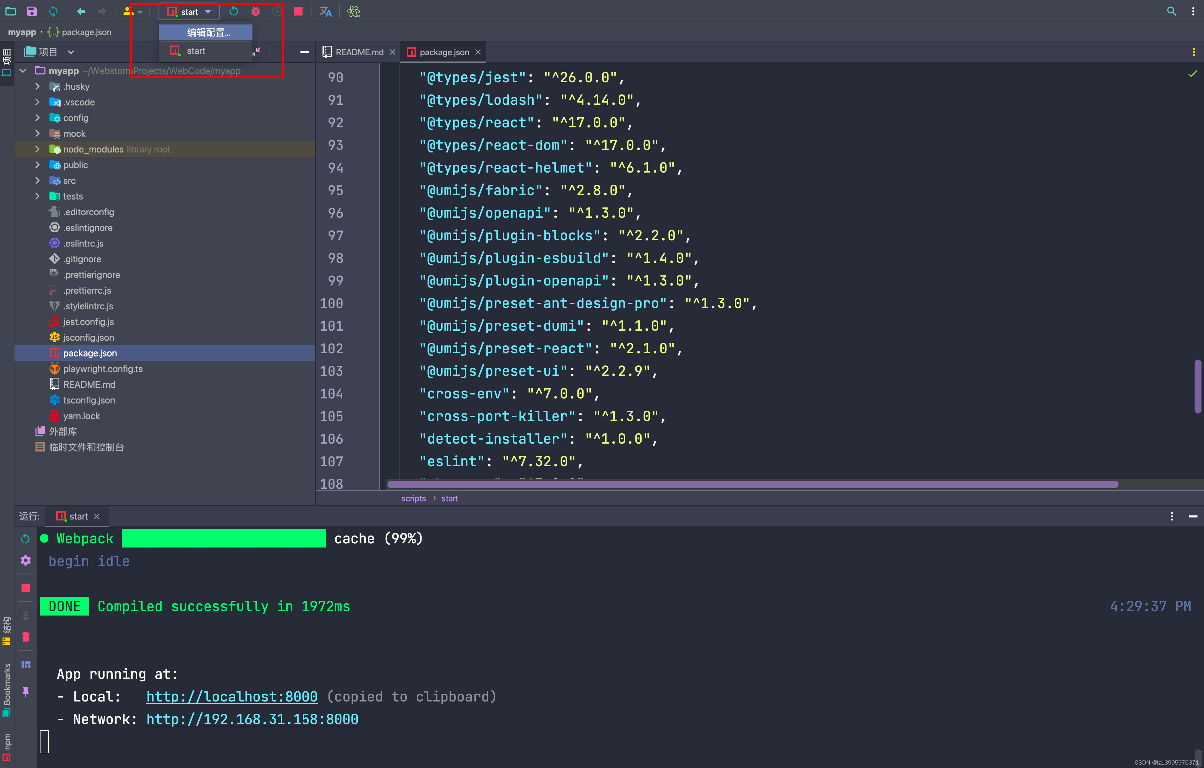
Task: Expand the node_modules folder
Action: [37, 149]
